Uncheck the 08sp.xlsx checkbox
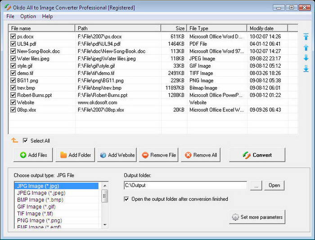 [x=13, y=110]
